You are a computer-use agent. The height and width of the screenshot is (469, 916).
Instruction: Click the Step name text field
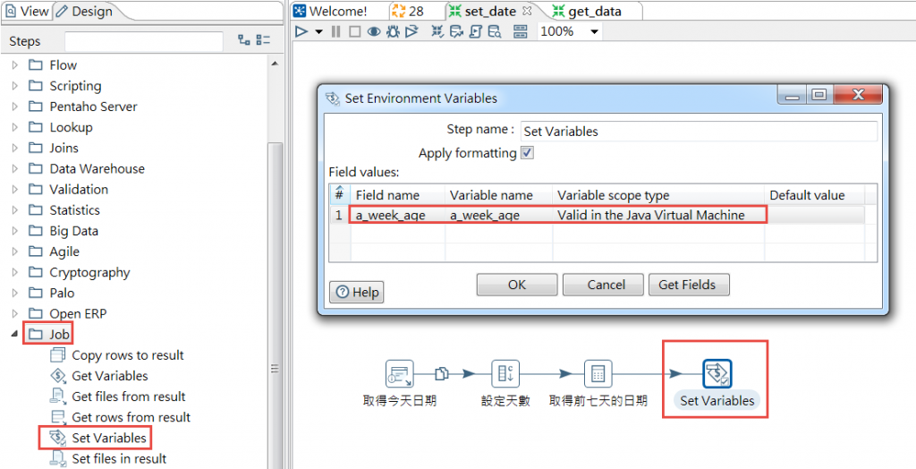point(698,131)
